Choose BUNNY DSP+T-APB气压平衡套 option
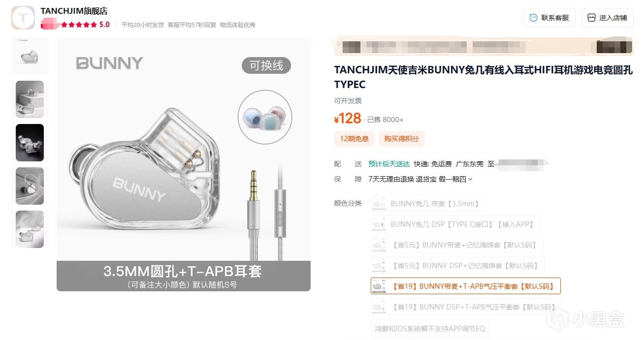The image size is (643, 340). pos(467,307)
